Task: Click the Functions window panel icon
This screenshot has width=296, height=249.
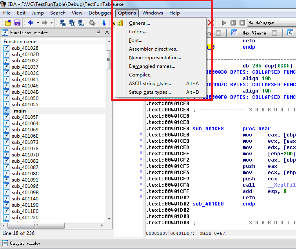Action: coord(5,33)
